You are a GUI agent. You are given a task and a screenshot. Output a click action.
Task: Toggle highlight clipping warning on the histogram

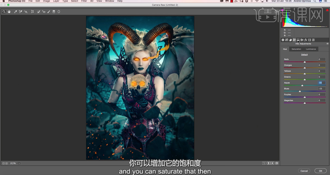[x=327, y=10]
